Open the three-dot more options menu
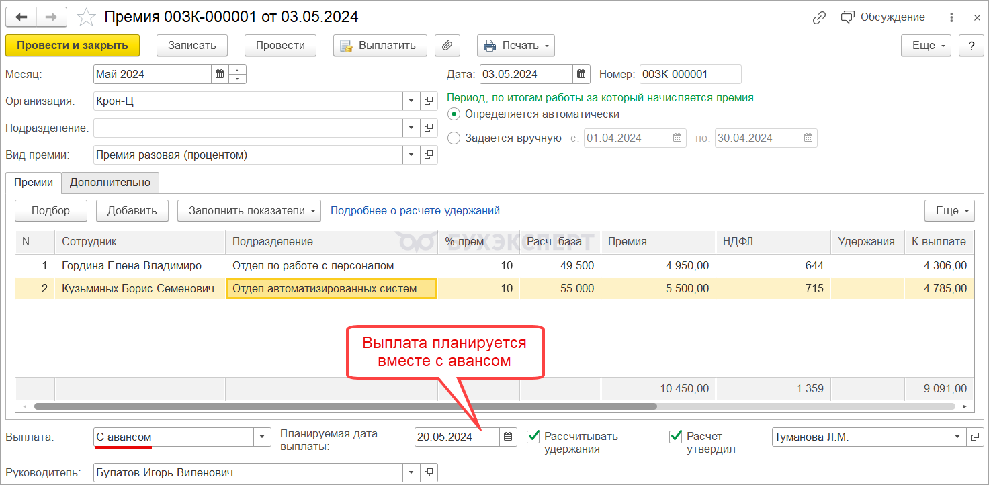This screenshot has height=485, width=989. (x=951, y=18)
